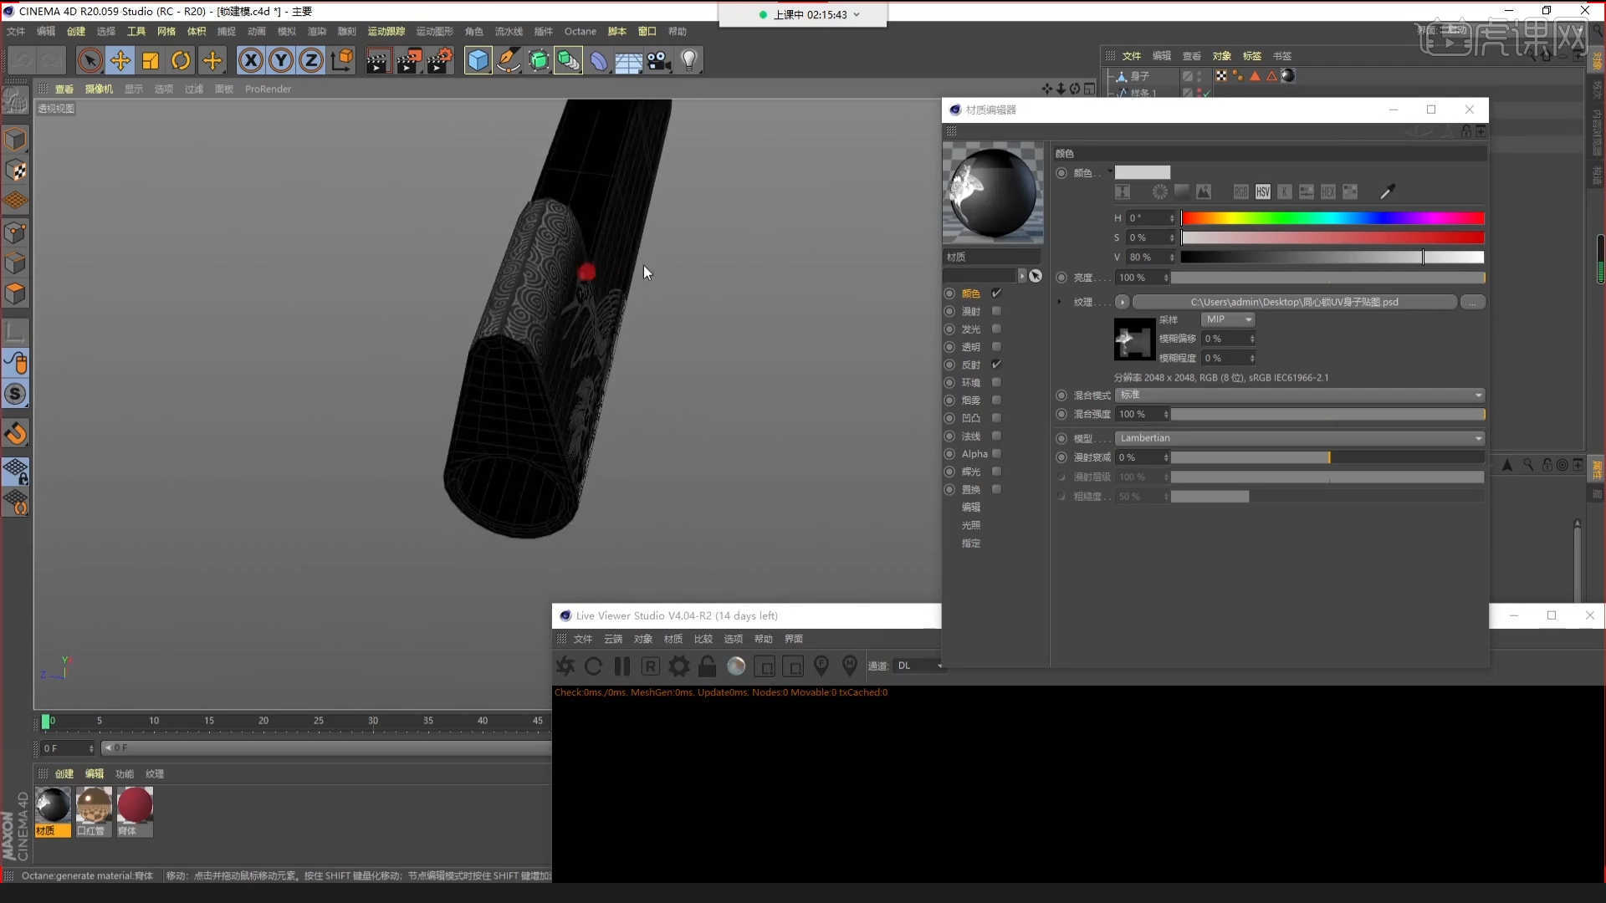
Task: Expand the 纹理 disclosure triangle
Action: [1059, 302]
